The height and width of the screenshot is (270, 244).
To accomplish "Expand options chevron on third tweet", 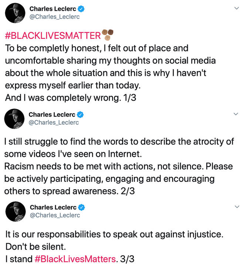I will tap(237, 206).
